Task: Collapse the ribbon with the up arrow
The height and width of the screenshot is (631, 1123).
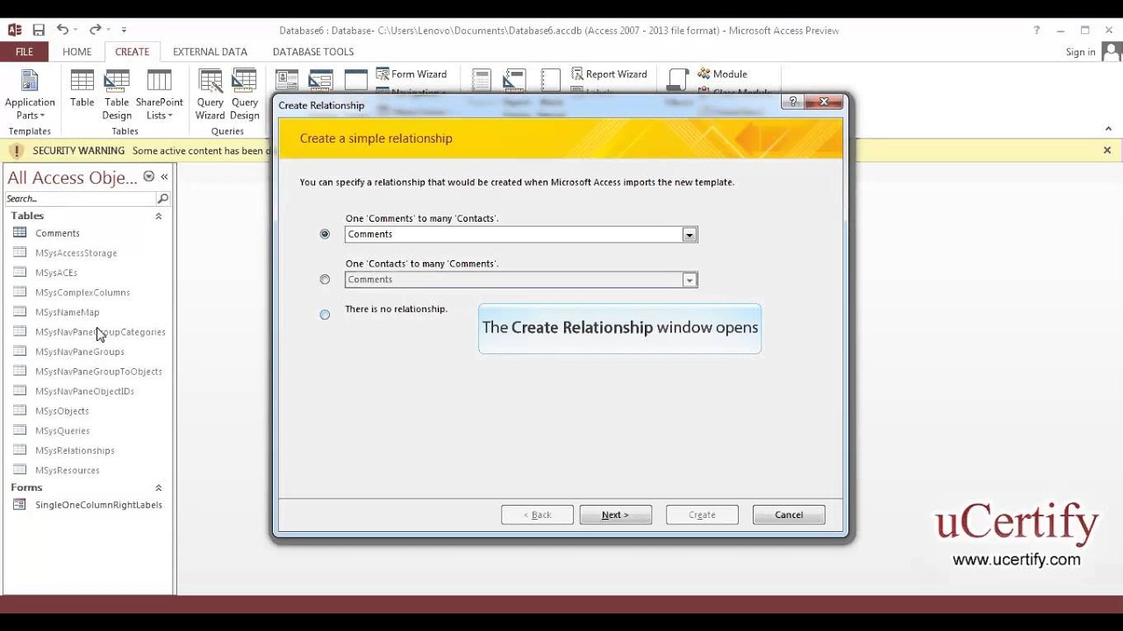Action: (x=1108, y=129)
